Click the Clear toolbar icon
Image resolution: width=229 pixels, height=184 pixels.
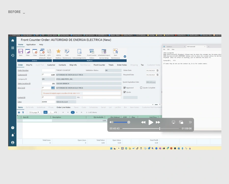point(28,51)
